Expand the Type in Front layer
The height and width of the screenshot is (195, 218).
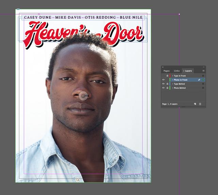[x=173, y=76]
